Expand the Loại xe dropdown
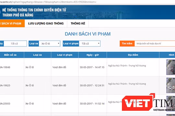The width and height of the screenshot is (175, 116). [x=50, y=43]
